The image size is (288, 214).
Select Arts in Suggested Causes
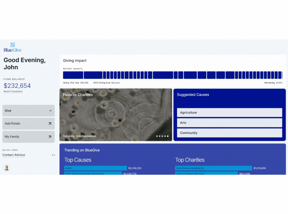coord(229,123)
